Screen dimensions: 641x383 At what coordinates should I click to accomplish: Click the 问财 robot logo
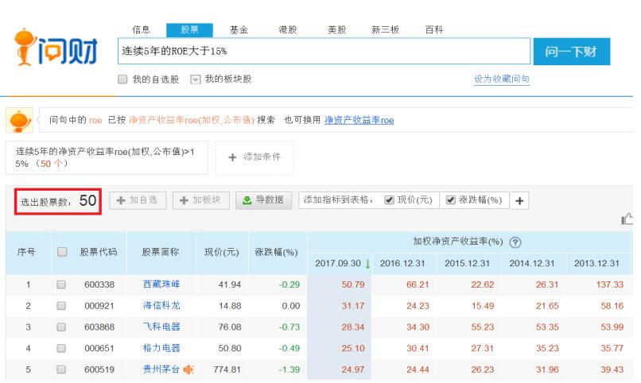click(x=56, y=48)
